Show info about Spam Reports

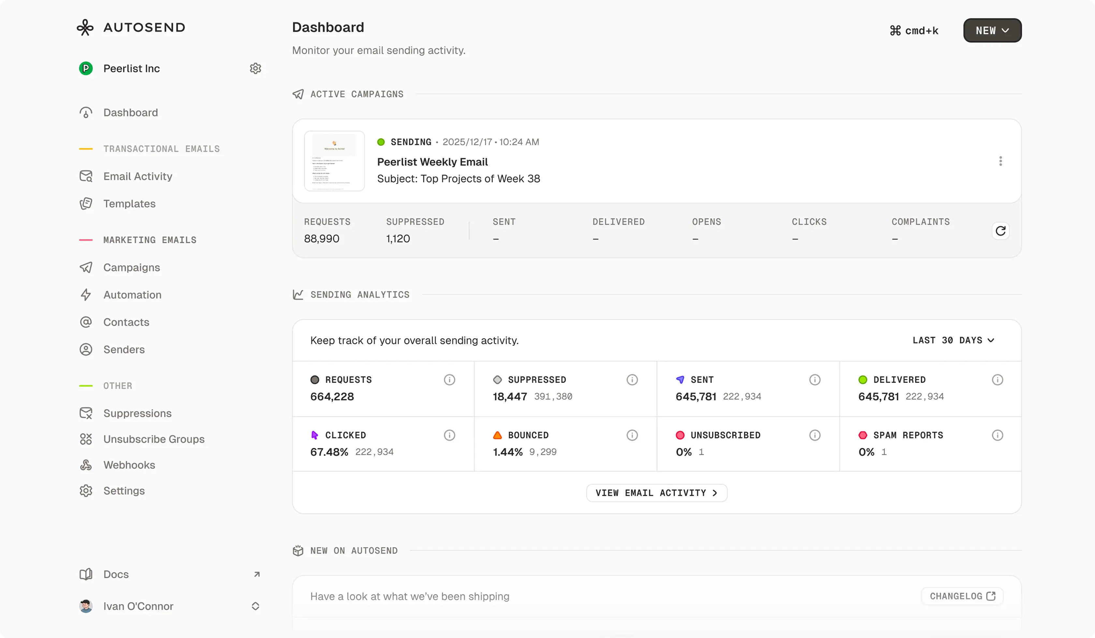(x=997, y=435)
